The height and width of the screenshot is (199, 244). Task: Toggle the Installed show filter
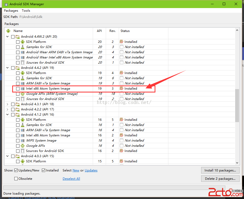[44, 170]
